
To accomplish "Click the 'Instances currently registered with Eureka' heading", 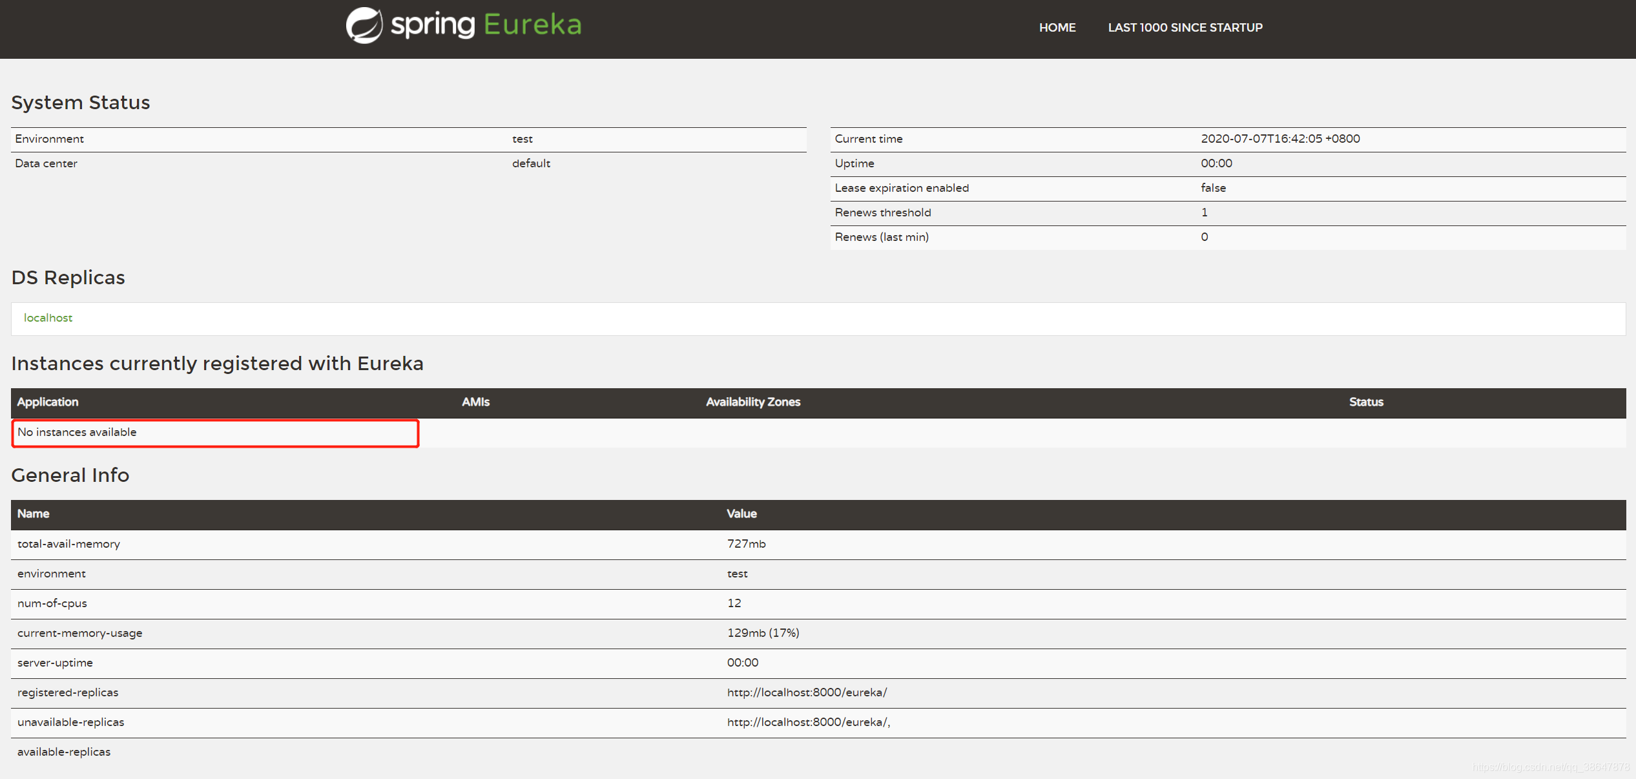I will point(217,364).
